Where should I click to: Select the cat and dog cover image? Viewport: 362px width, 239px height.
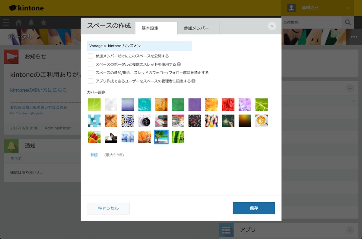tap(111, 137)
